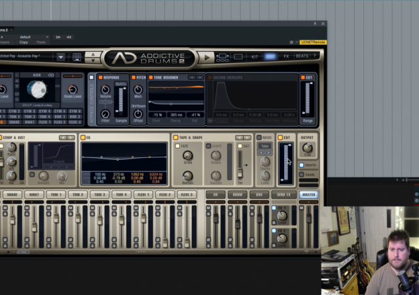The height and width of the screenshot is (295, 419).
Task: Click the rectangular window-size icon next to KIT
Action: (238, 57)
